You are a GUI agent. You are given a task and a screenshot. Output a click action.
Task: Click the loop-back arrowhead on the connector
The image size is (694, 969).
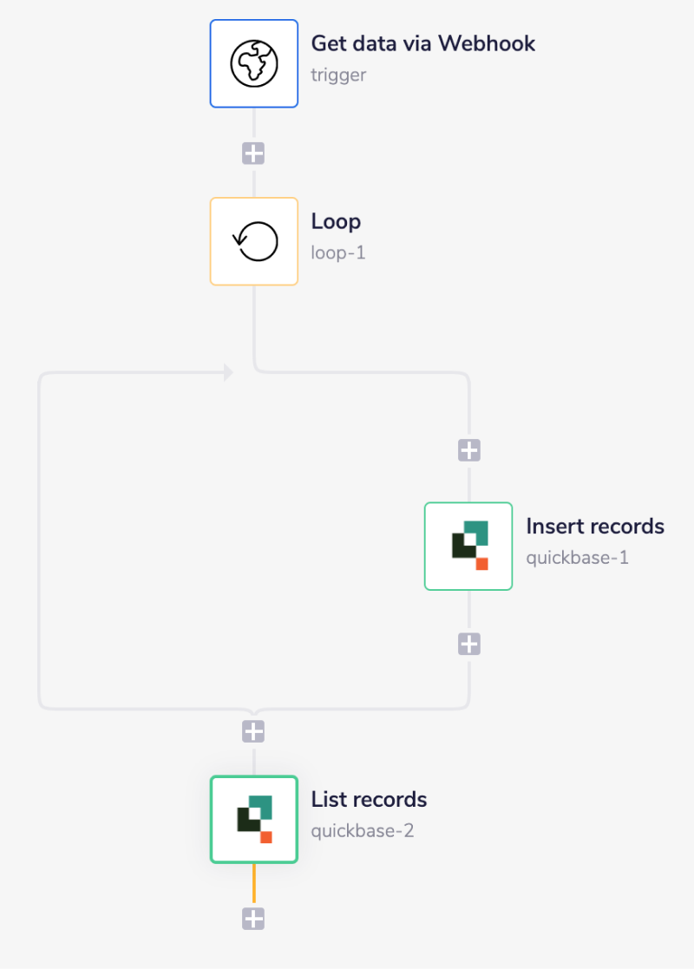click(x=229, y=372)
